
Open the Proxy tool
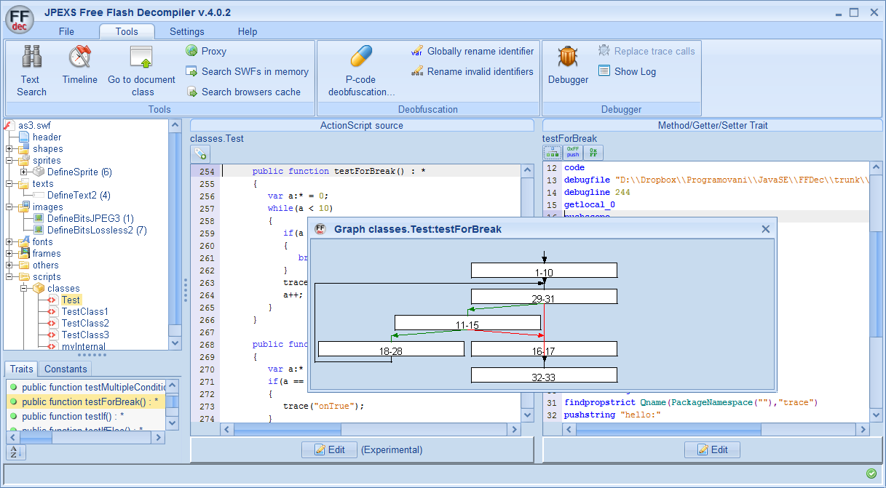tap(206, 51)
